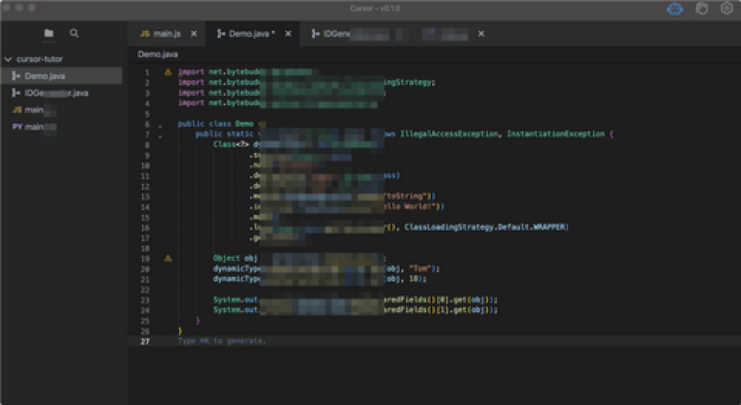Open the AI chat robot icon
741x405 pixels.
pos(675,9)
